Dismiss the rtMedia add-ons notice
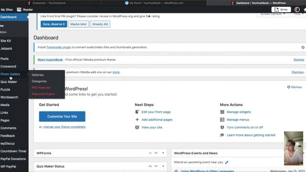Viewport: 306px width, 172px height. 298,72
